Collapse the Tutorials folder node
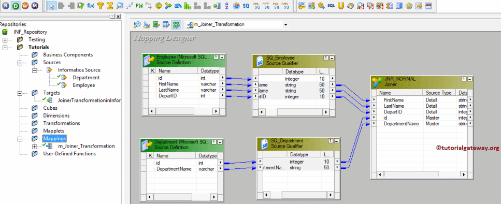Viewport: 501px width, 204px height. pyautogui.click(x=5, y=47)
